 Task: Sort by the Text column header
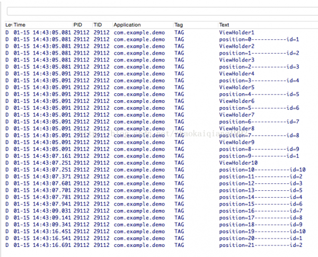[x=268, y=25]
